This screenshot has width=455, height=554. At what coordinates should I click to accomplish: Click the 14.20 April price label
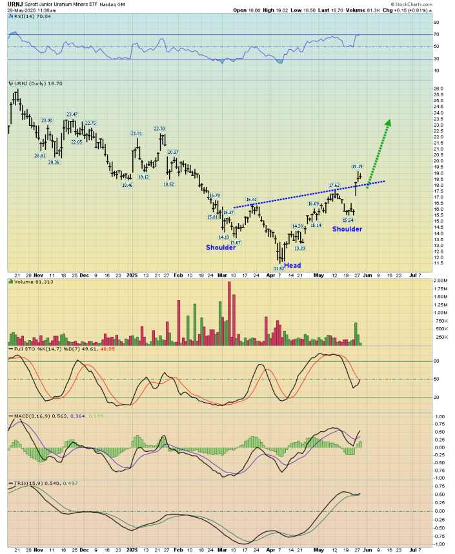298,226
